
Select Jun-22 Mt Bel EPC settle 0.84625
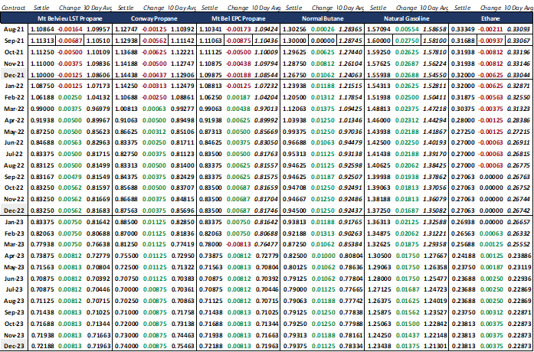tap(211, 142)
